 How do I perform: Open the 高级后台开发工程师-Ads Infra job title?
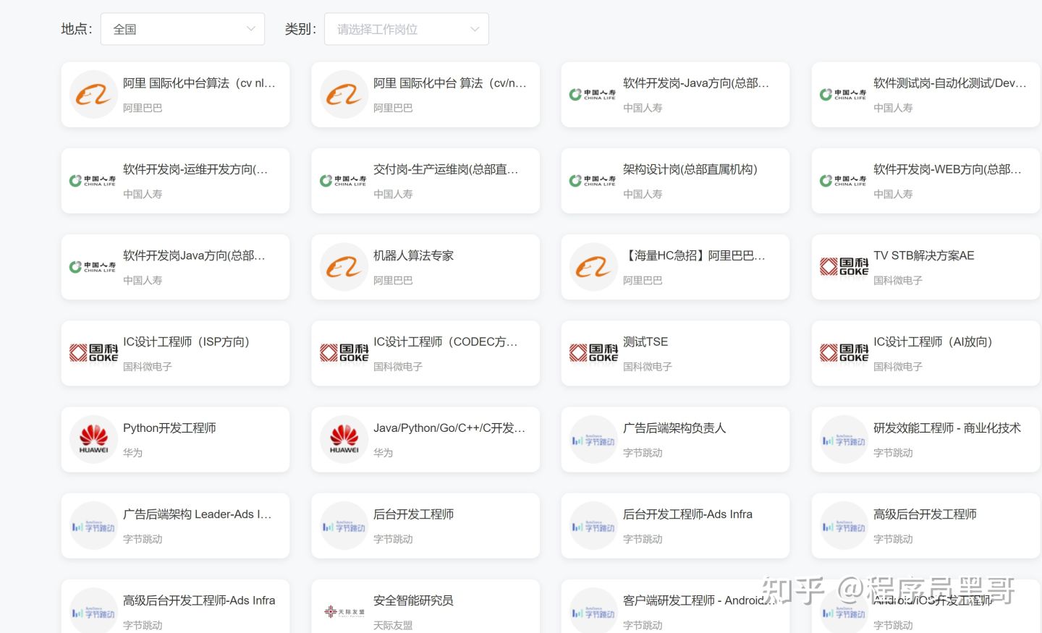tap(199, 600)
